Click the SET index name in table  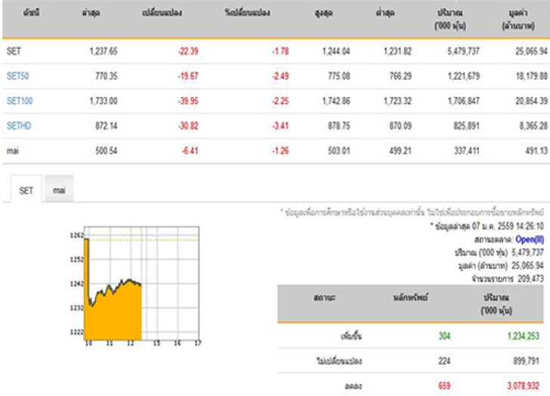pyautogui.click(x=14, y=51)
